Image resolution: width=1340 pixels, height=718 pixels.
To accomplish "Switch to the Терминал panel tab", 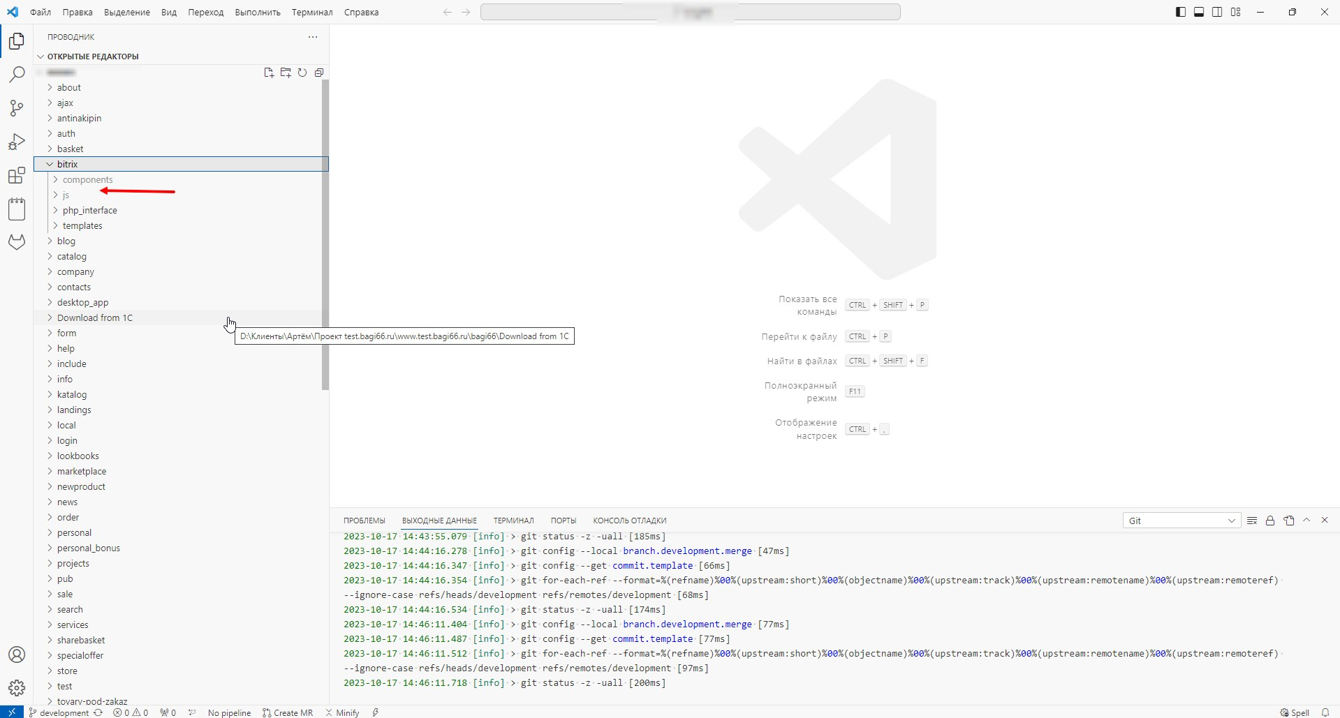I will (513, 521).
